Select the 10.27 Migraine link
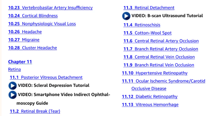The image size is (219, 116). [24, 40]
